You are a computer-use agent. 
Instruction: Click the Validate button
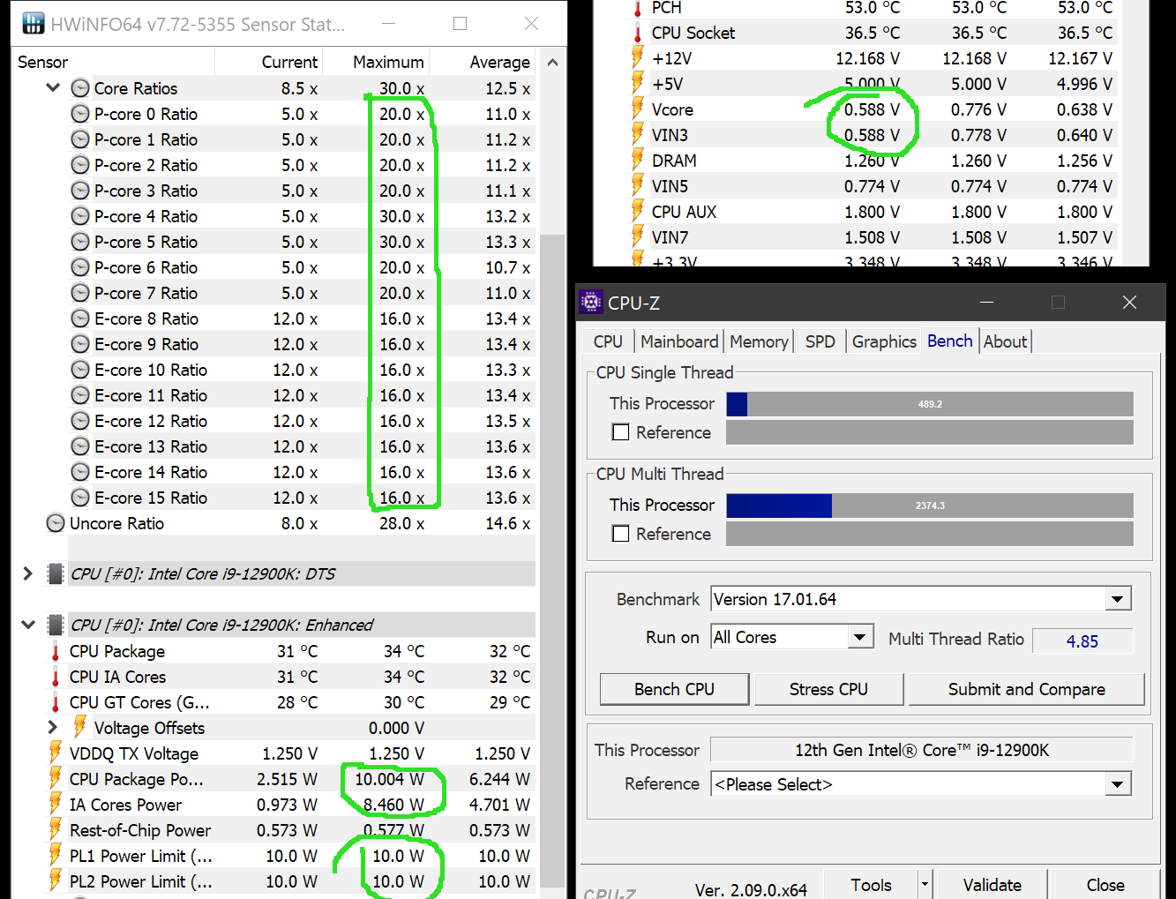point(992,884)
